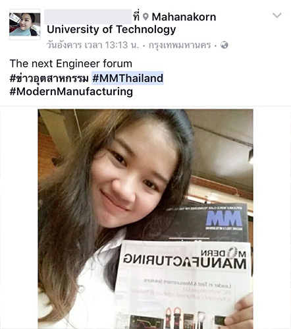This screenshot has height=329, width=291.
Task: Expand the post options chevron menu
Action: [277, 15]
